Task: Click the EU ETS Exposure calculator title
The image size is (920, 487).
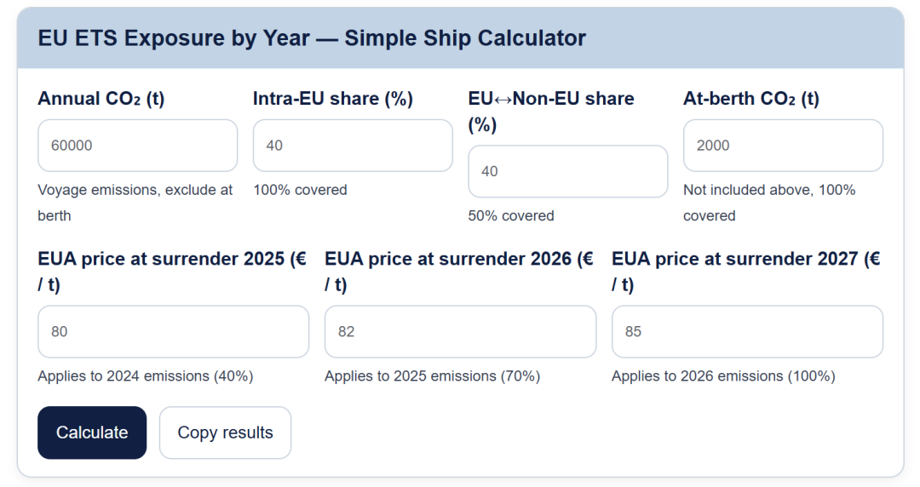Action: 312,38
